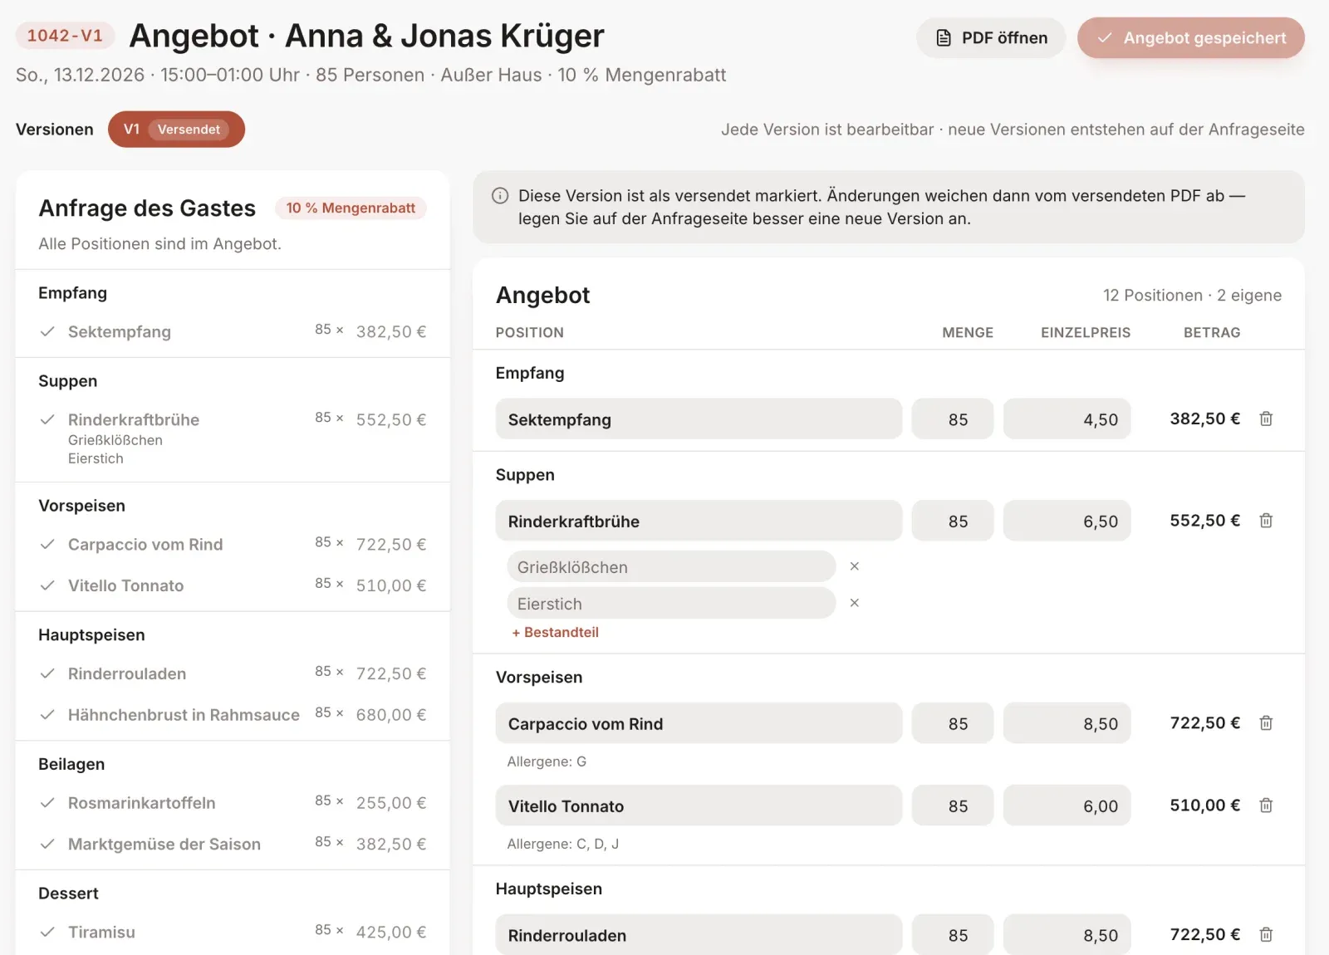This screenshot has height=955, width=1329.
Task: Click the Angebot gespeichert button
Action: pos(1191,38)
